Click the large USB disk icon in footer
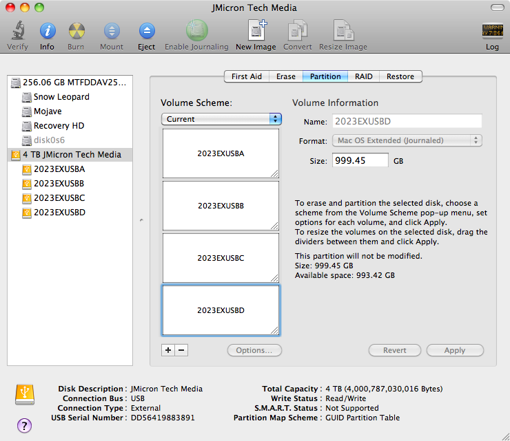510x441 pixels. [25, 395]
